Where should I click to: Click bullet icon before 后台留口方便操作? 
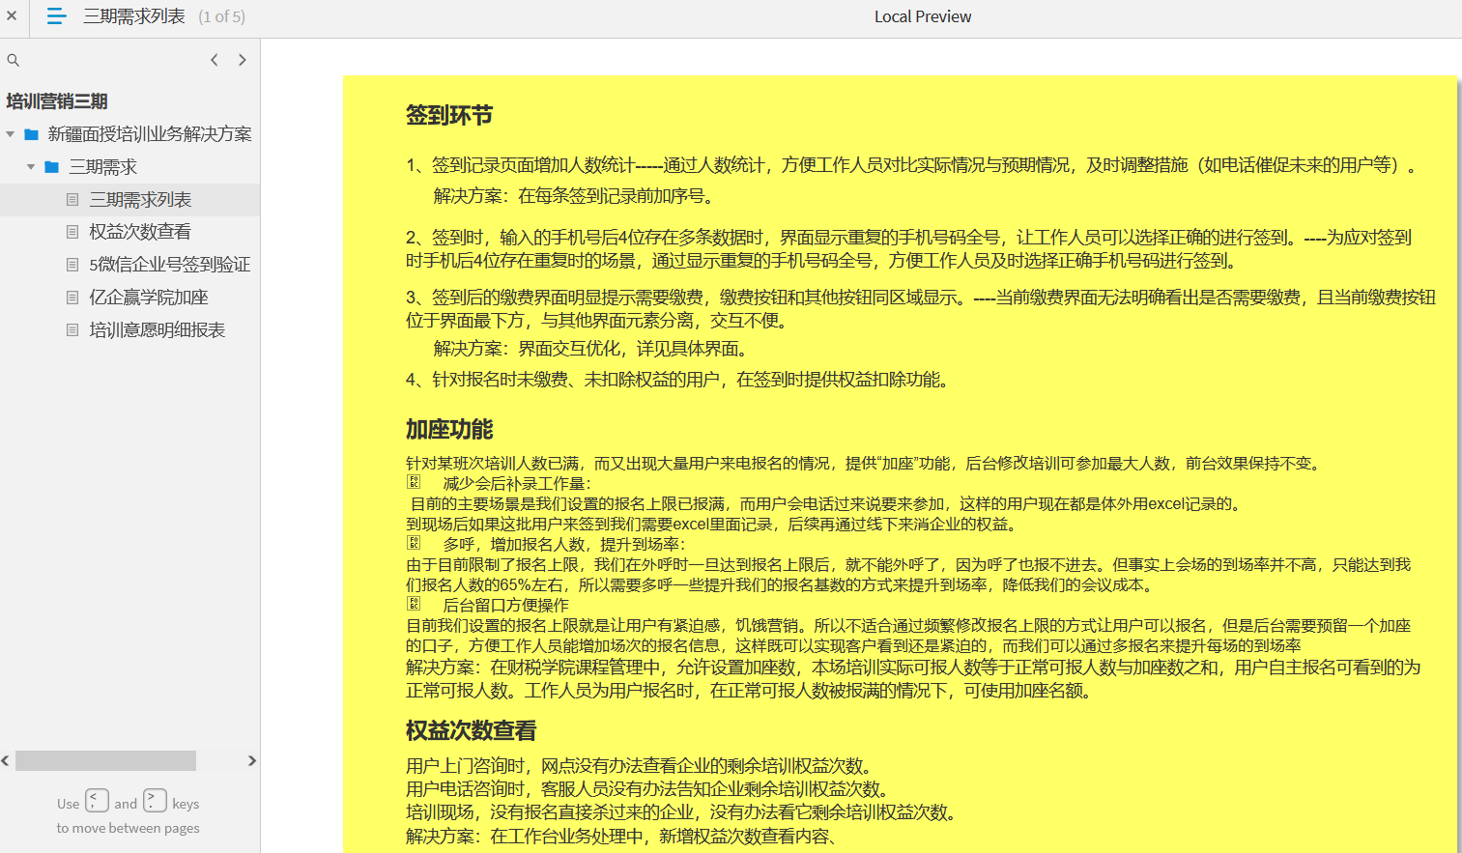[414, 604]
